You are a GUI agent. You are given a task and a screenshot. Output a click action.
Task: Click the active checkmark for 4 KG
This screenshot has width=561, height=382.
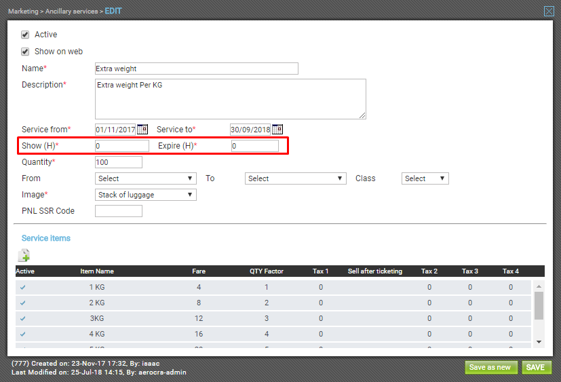23,334
